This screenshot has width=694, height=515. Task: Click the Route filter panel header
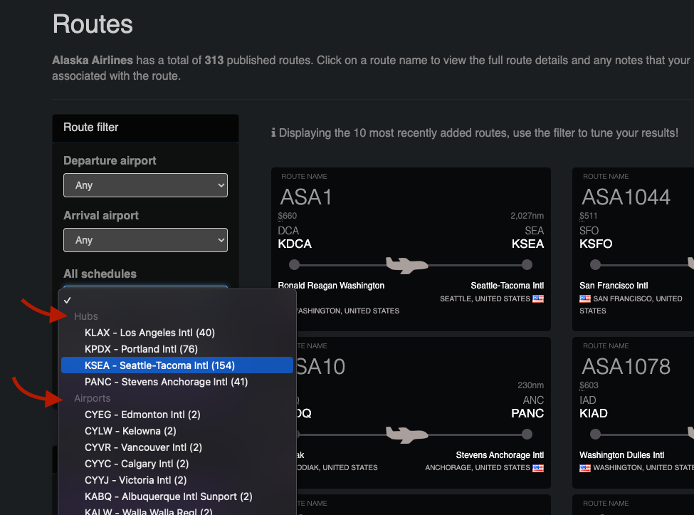point(145,128)
